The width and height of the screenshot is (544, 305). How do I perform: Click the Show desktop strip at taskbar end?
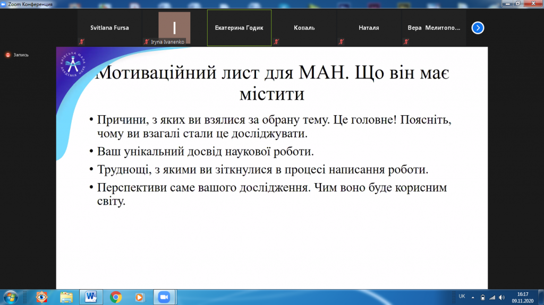541,298
